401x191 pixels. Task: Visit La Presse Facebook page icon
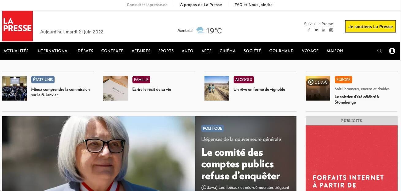[309, 30]
